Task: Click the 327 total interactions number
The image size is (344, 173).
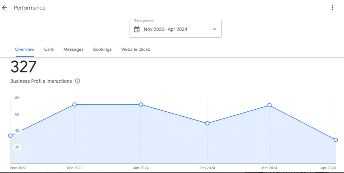Action: click(24, 67)
